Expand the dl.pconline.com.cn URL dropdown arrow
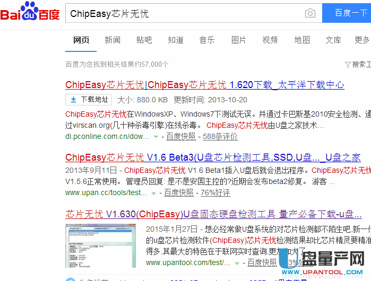Image resolution: width=371 pixels, height=281 pixels. [x=156, y=137]
